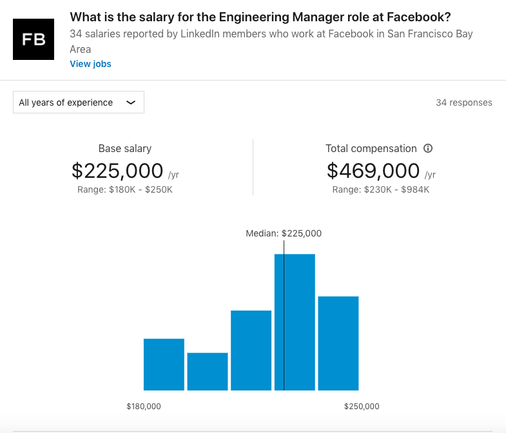
Task: Select the shortest histogram bar
Action: pos(208,372)
